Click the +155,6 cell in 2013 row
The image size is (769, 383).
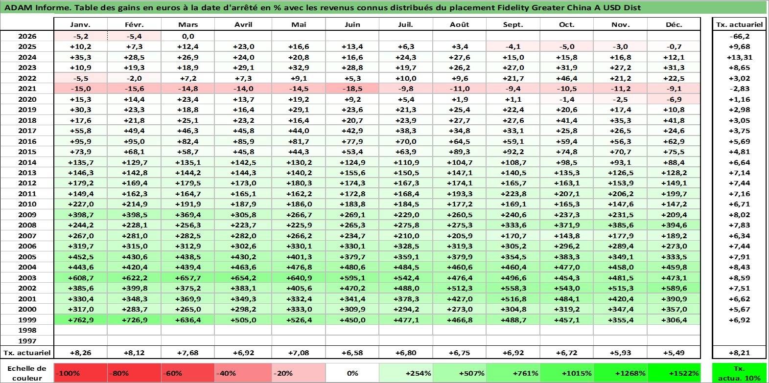[x=352, y=173]
